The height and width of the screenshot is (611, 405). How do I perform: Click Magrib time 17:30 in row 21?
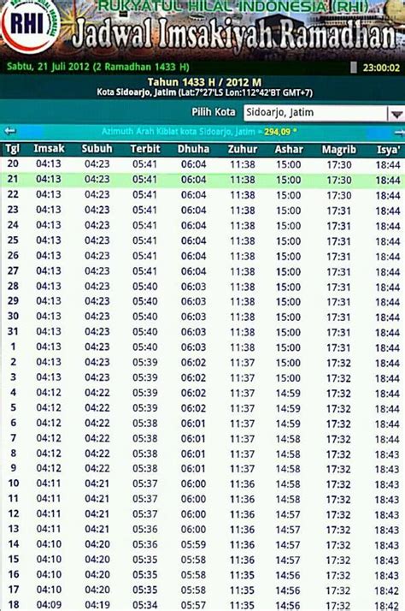point(339,180)
